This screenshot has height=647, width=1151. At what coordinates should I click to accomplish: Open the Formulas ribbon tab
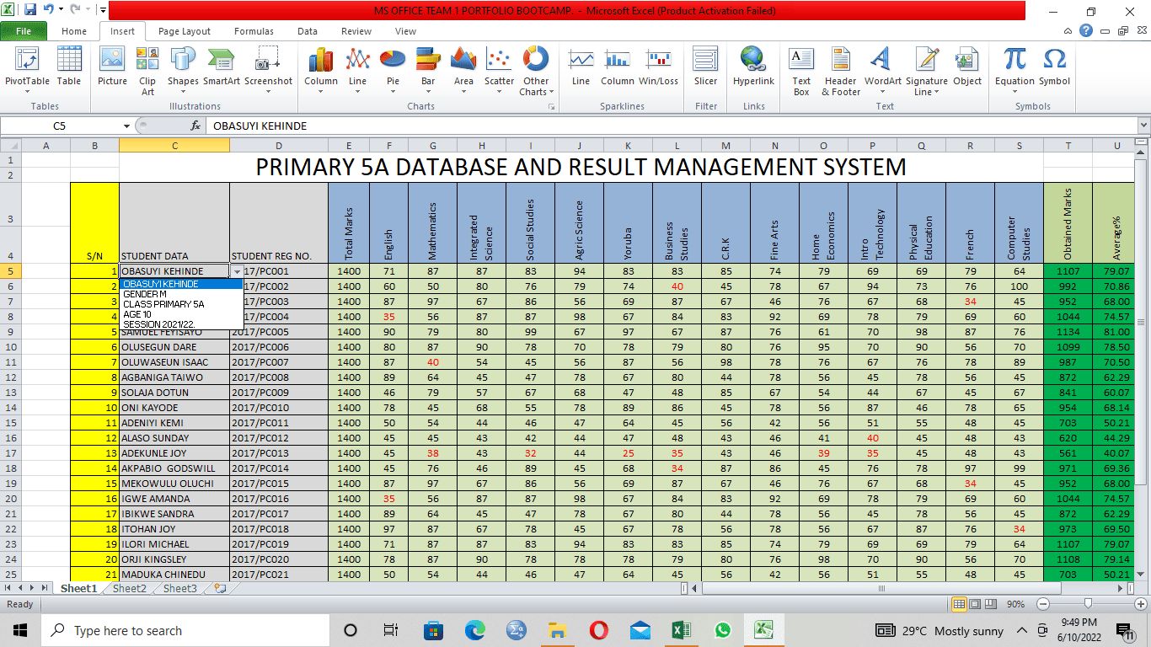pos(254,31)
